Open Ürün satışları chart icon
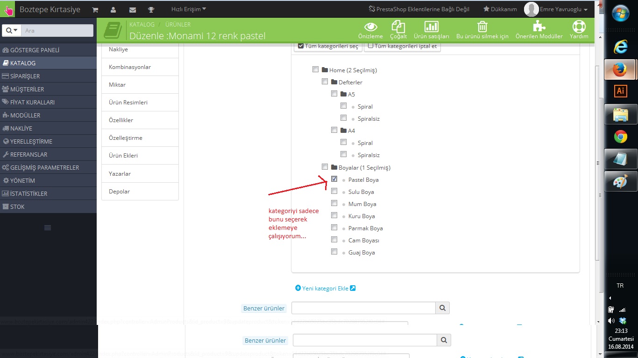638x358 pixels. [431, 27]
